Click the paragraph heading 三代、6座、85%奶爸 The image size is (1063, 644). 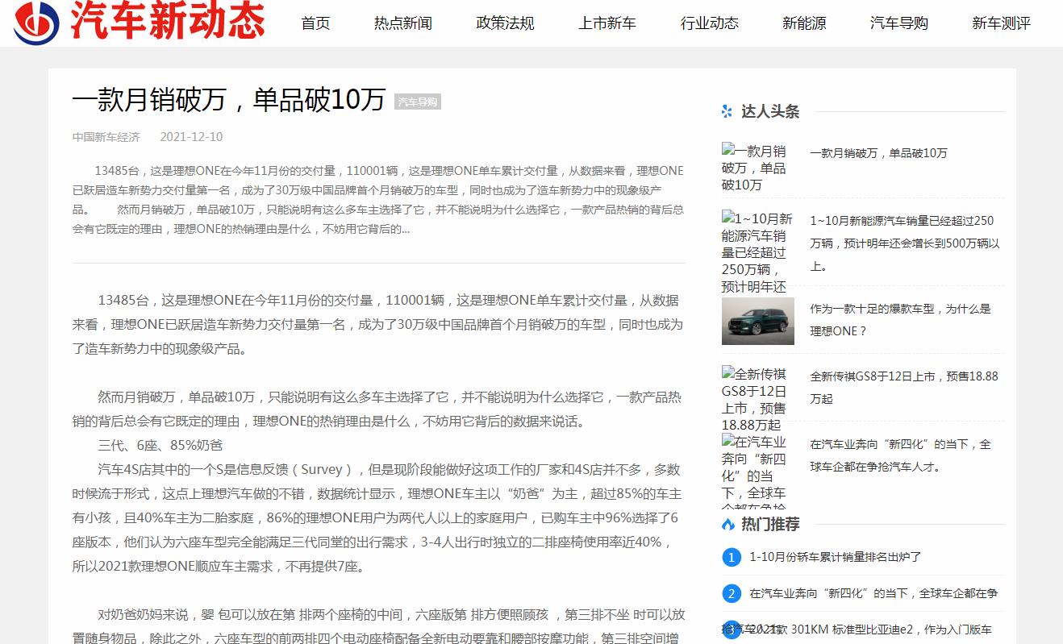point(160,445)
